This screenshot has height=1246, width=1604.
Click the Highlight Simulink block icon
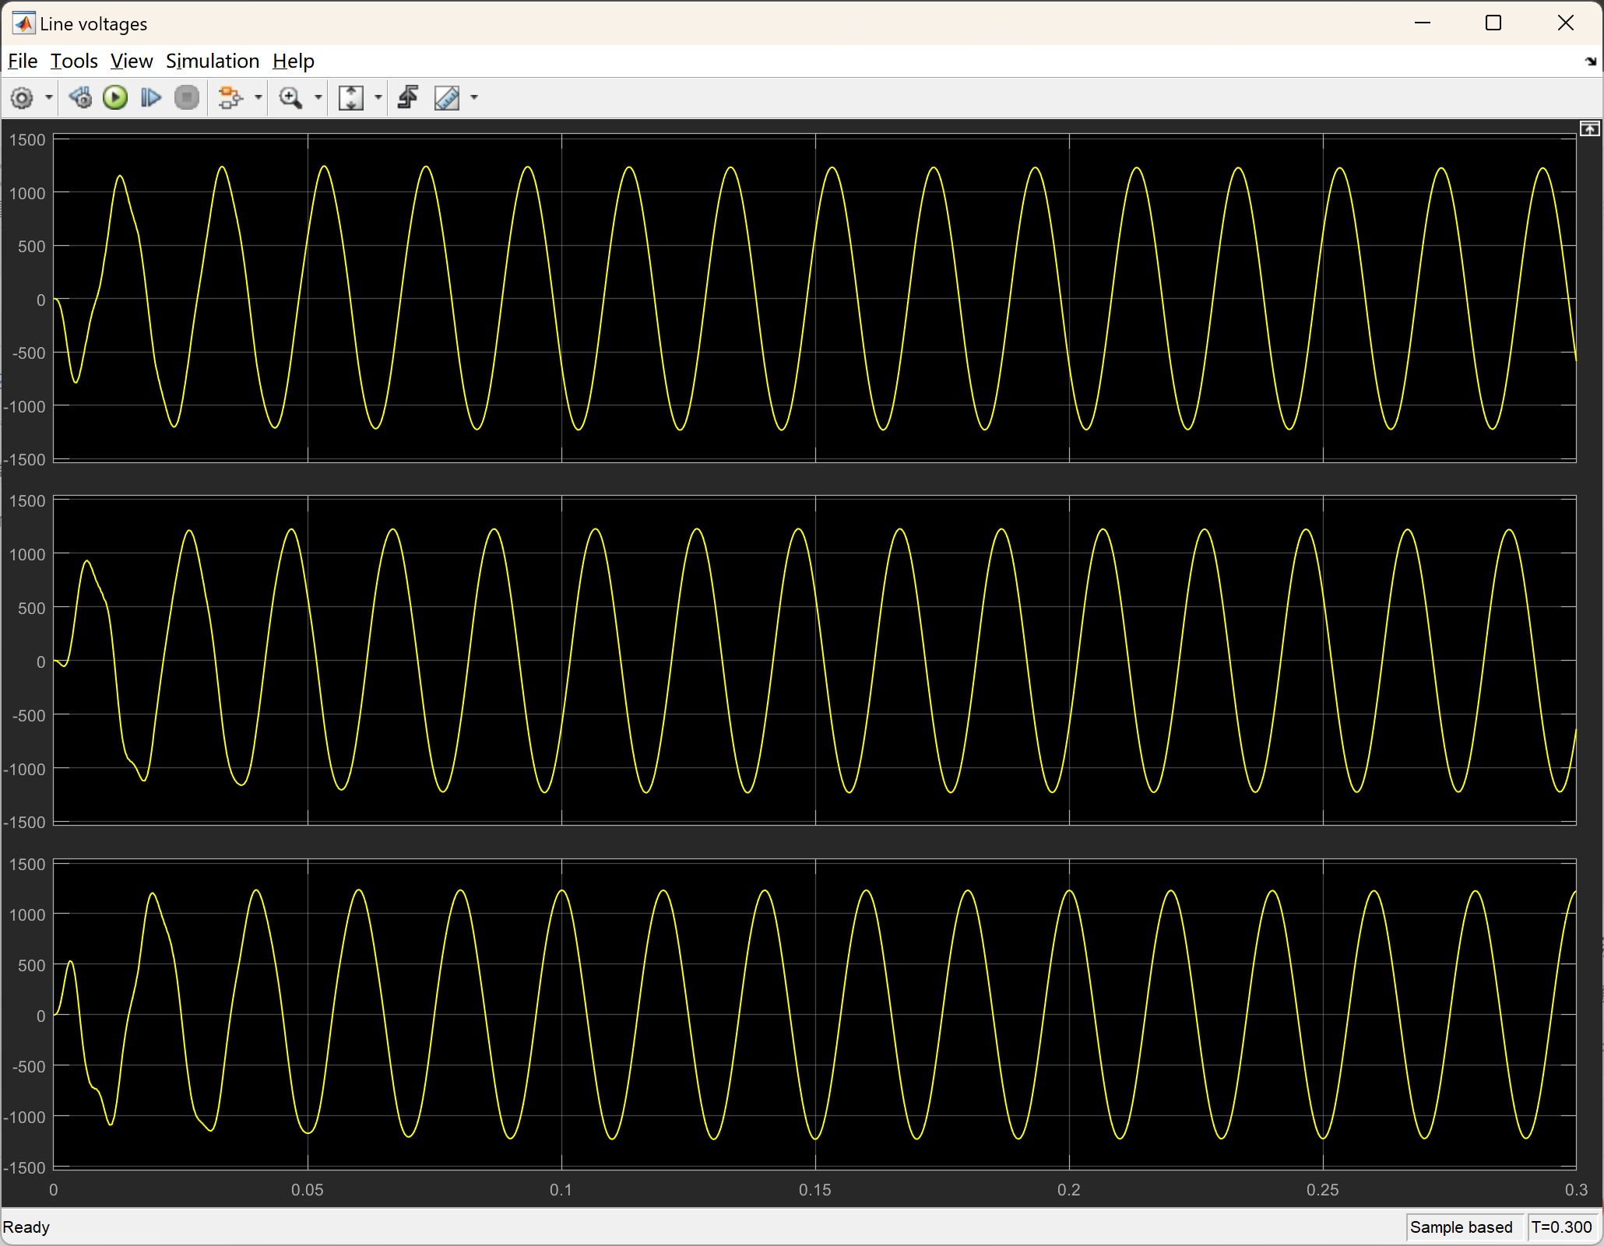tap(230, 98)
